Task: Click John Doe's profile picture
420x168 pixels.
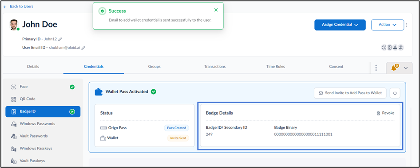Action: [14, 24]
